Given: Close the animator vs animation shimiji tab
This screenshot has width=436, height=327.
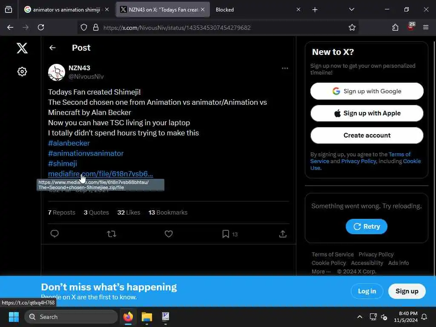Looking at the screenshot, I should [107, 9].
